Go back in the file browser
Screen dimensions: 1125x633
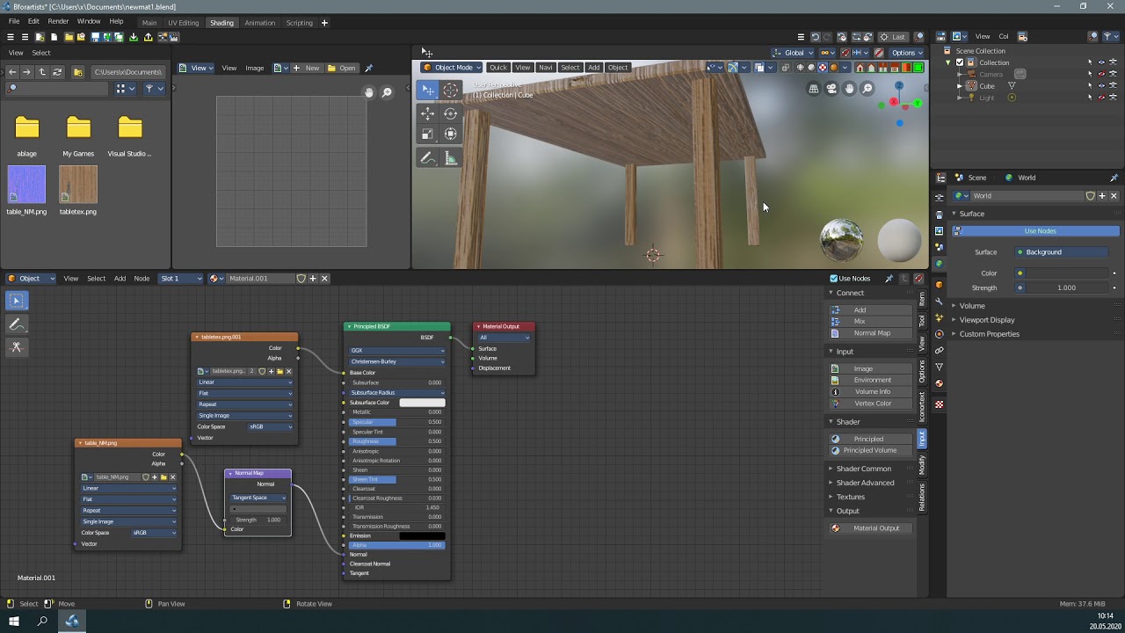12,72
